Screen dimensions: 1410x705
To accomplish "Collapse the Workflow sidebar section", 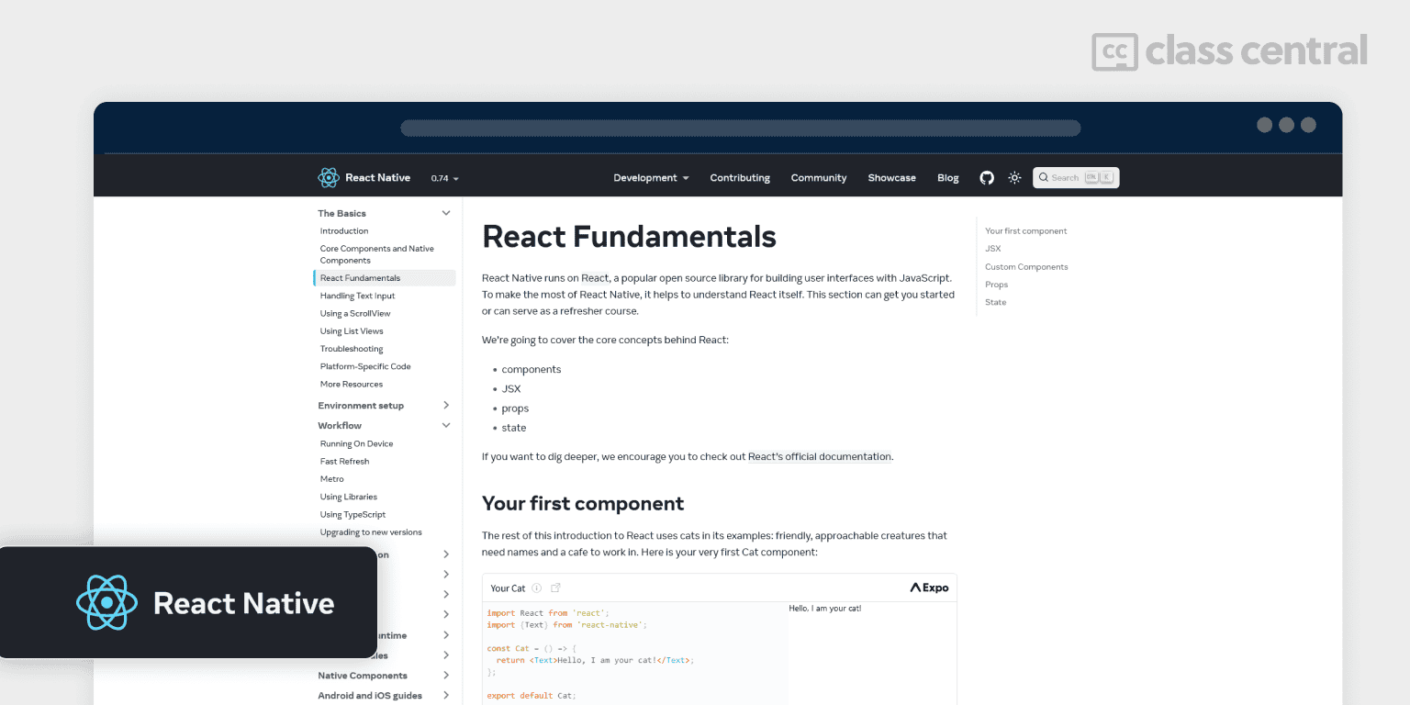I will [446, 425].
